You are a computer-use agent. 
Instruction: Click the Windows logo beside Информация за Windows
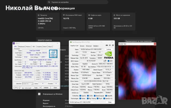click(39, 94)
